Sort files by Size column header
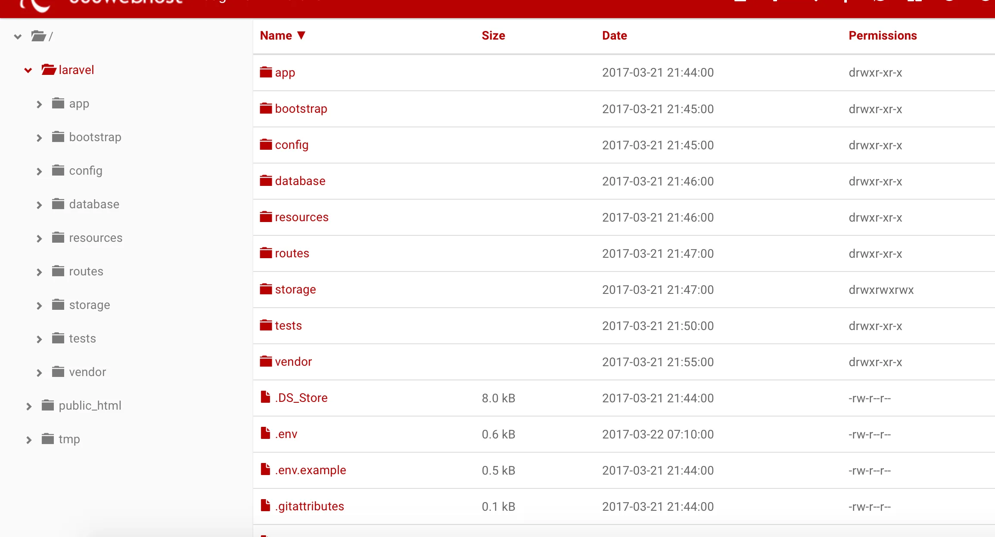Screen dimensions: 995x537 pyautogui.click(x=493, y=35)
